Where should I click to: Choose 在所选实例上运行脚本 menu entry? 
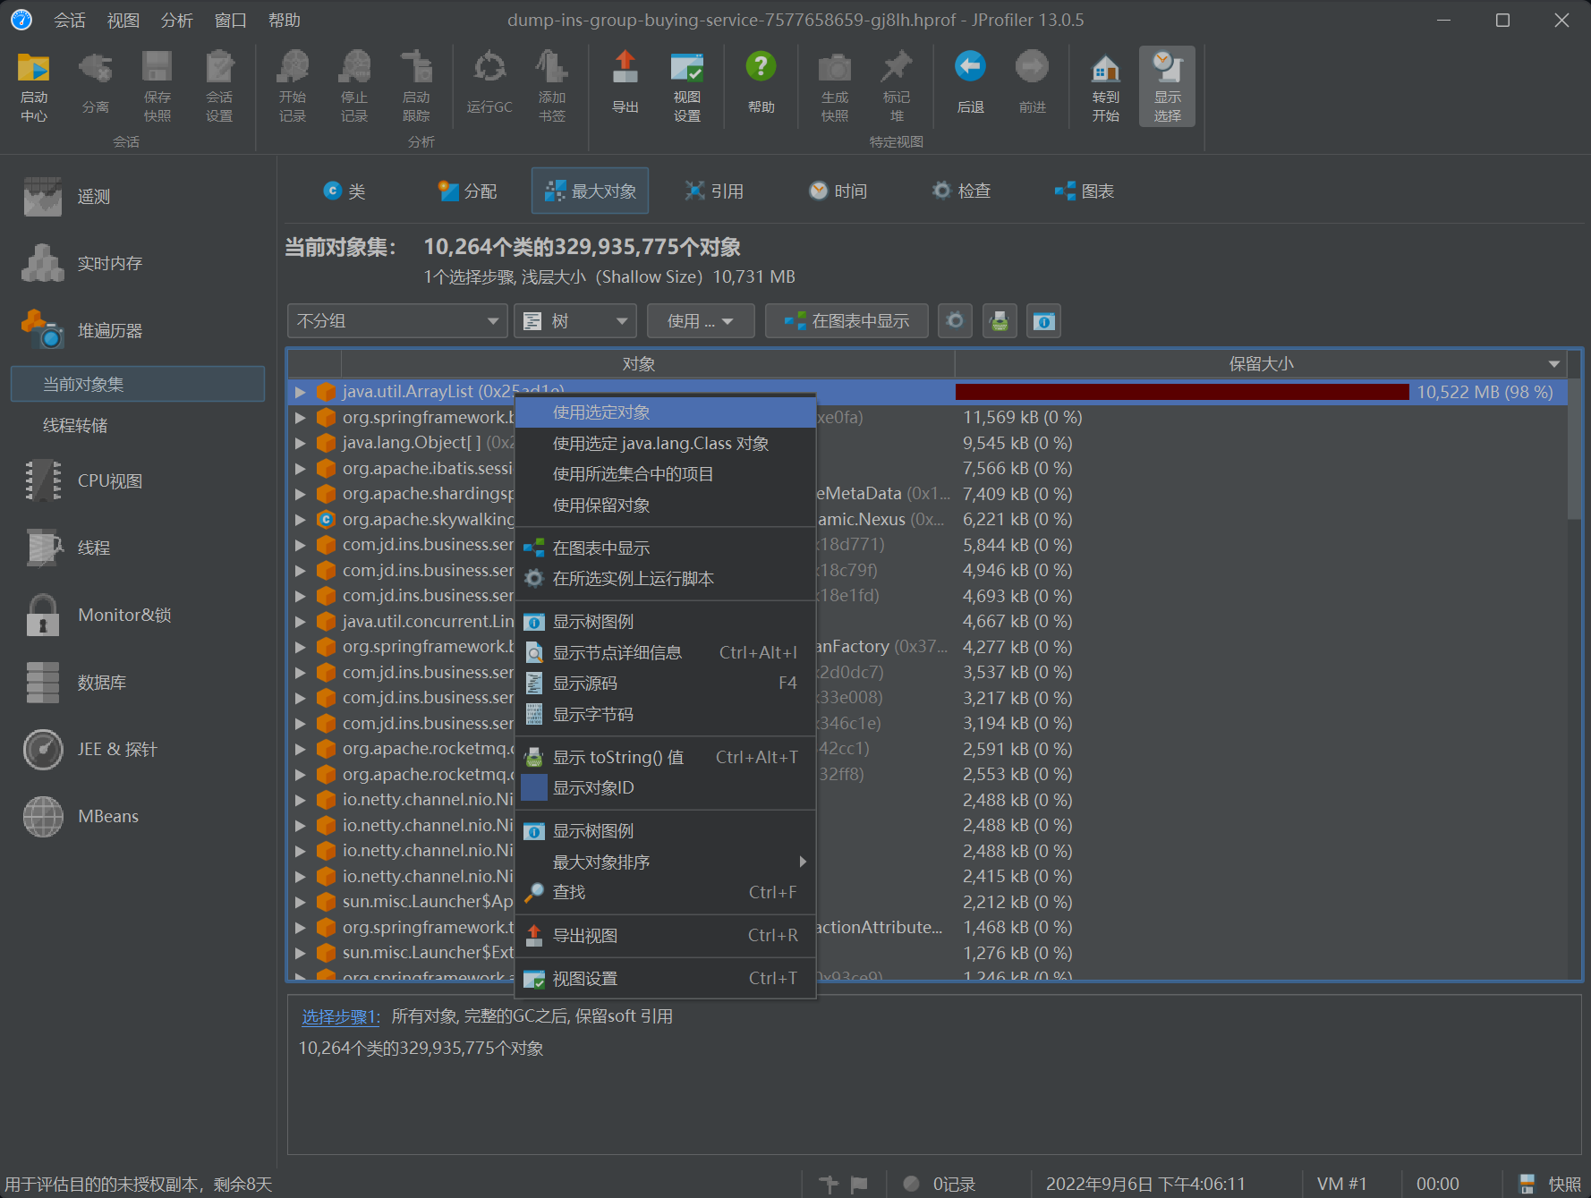pyautogui.click(x=665, y=579)
